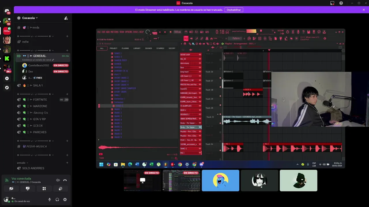Create channel in category above FORTNITE
This screenshot has width=369, height=207.
tap(67, 94)
